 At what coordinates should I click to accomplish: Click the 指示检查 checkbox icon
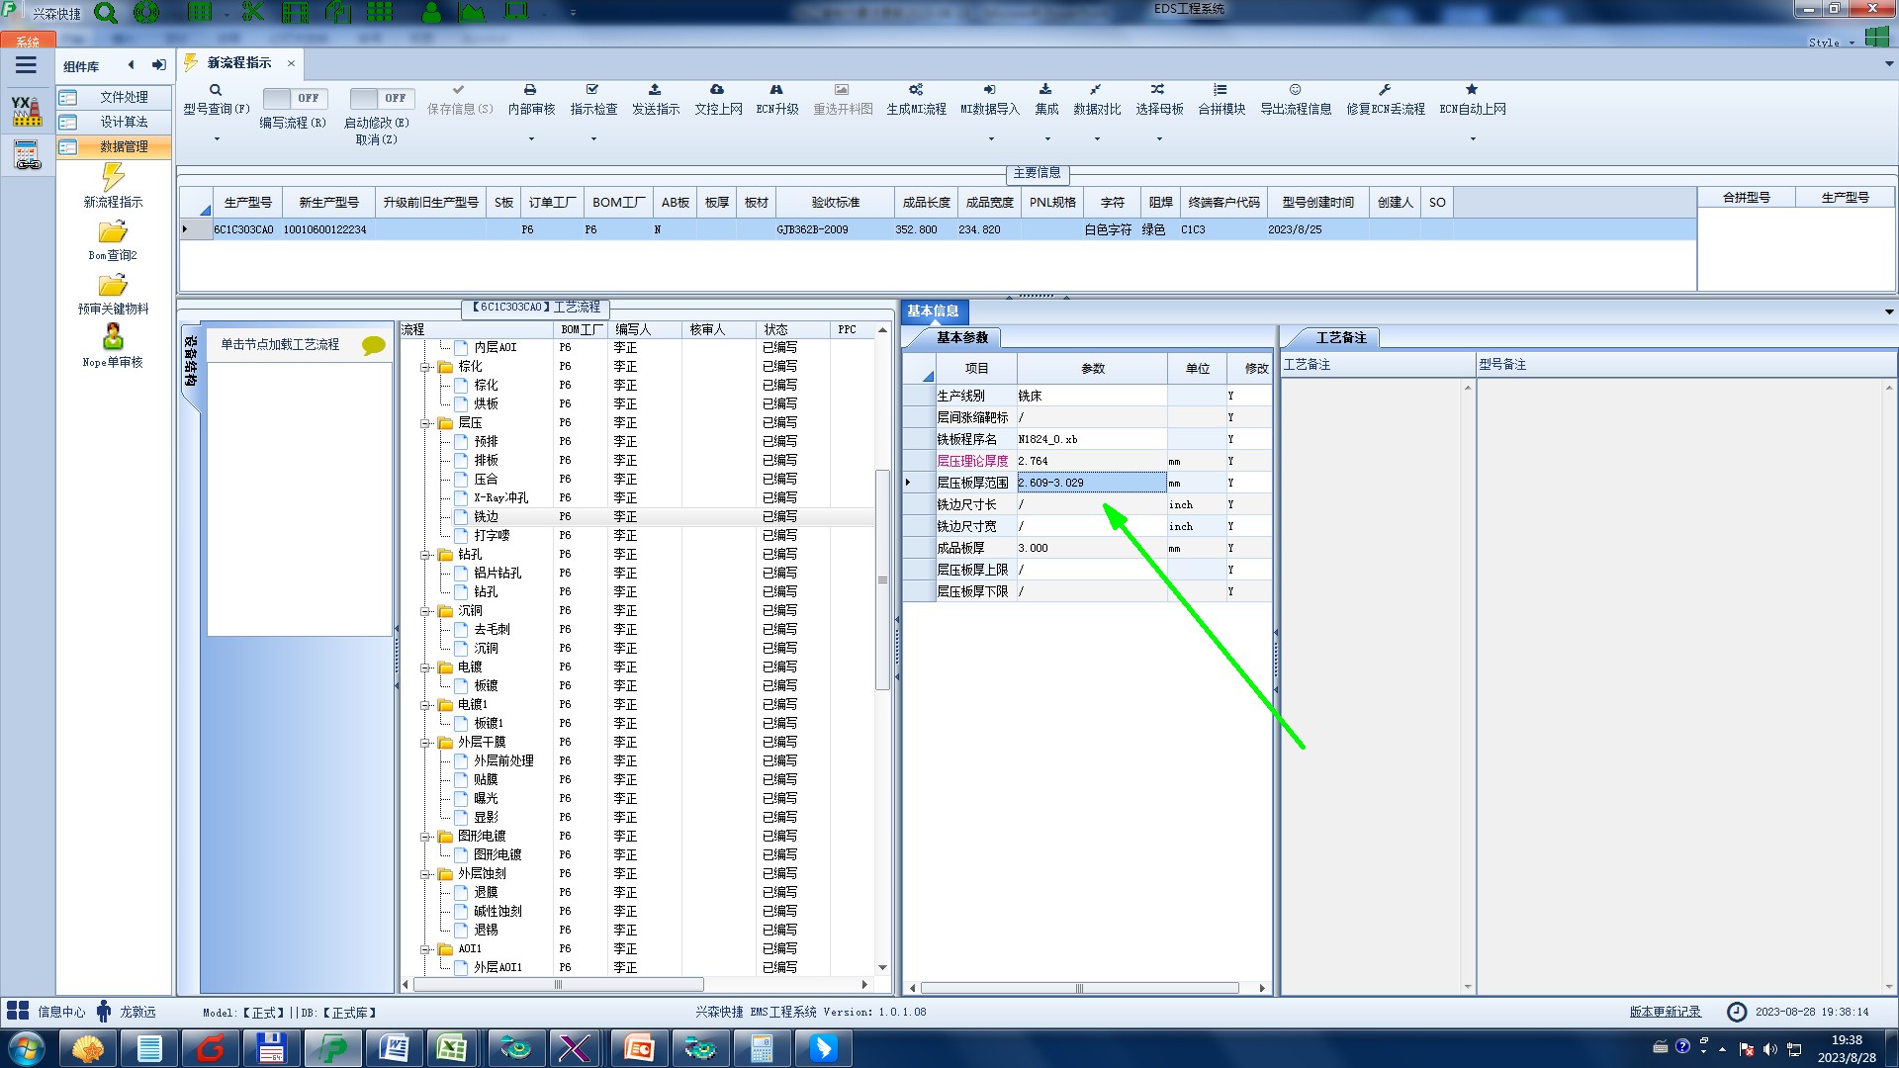pos(592,90)
